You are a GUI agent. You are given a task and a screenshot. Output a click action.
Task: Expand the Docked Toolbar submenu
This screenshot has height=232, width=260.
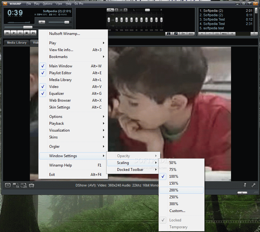(133, 170)
